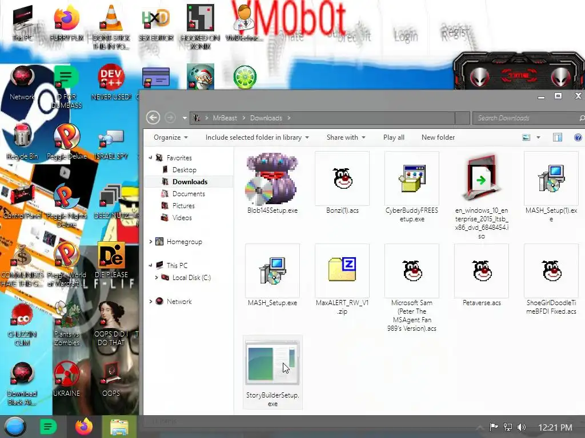Open FURRYFUX Firefox desktop shortcut
The height and width of the screenshot is (438, 585).
(66, 23)
